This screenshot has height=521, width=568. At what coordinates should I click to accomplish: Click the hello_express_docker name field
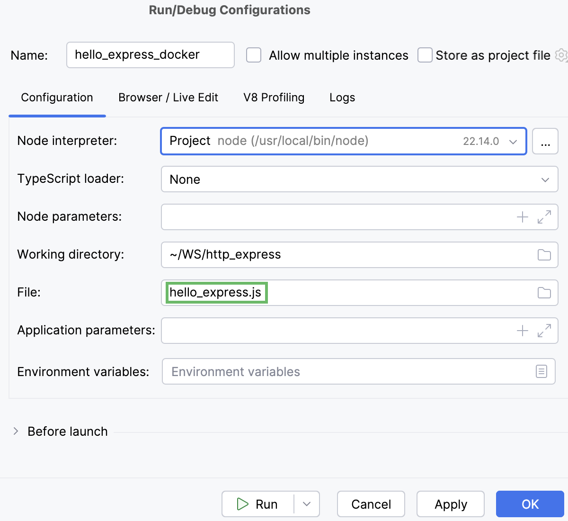click(150, 55)
